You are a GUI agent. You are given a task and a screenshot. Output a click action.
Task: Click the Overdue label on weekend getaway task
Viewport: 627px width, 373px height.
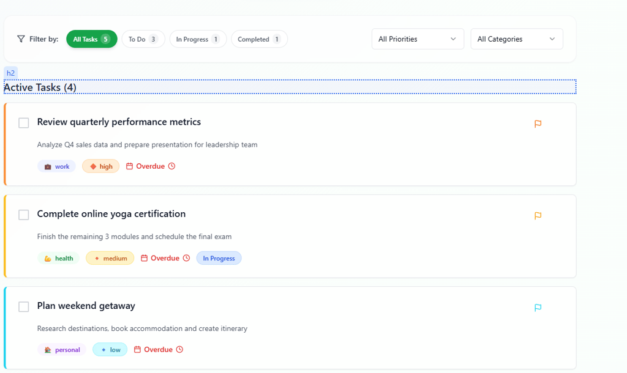158,349
